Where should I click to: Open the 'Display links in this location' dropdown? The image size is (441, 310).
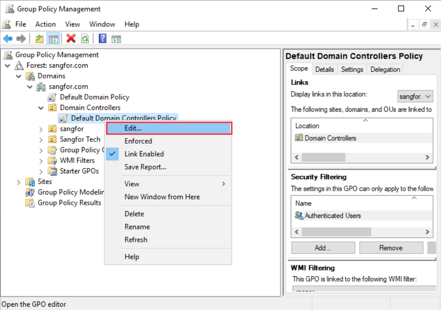point(415,96)
